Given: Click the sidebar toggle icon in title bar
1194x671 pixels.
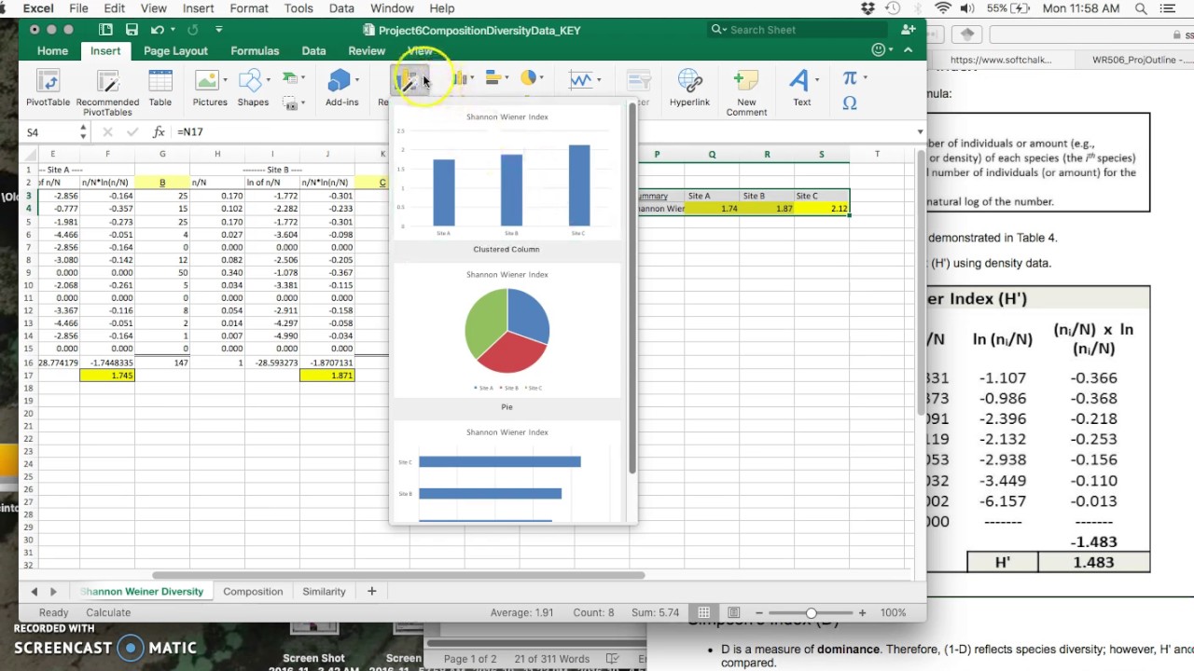Looking at the screenshot, I should click(x=105, y=30).
